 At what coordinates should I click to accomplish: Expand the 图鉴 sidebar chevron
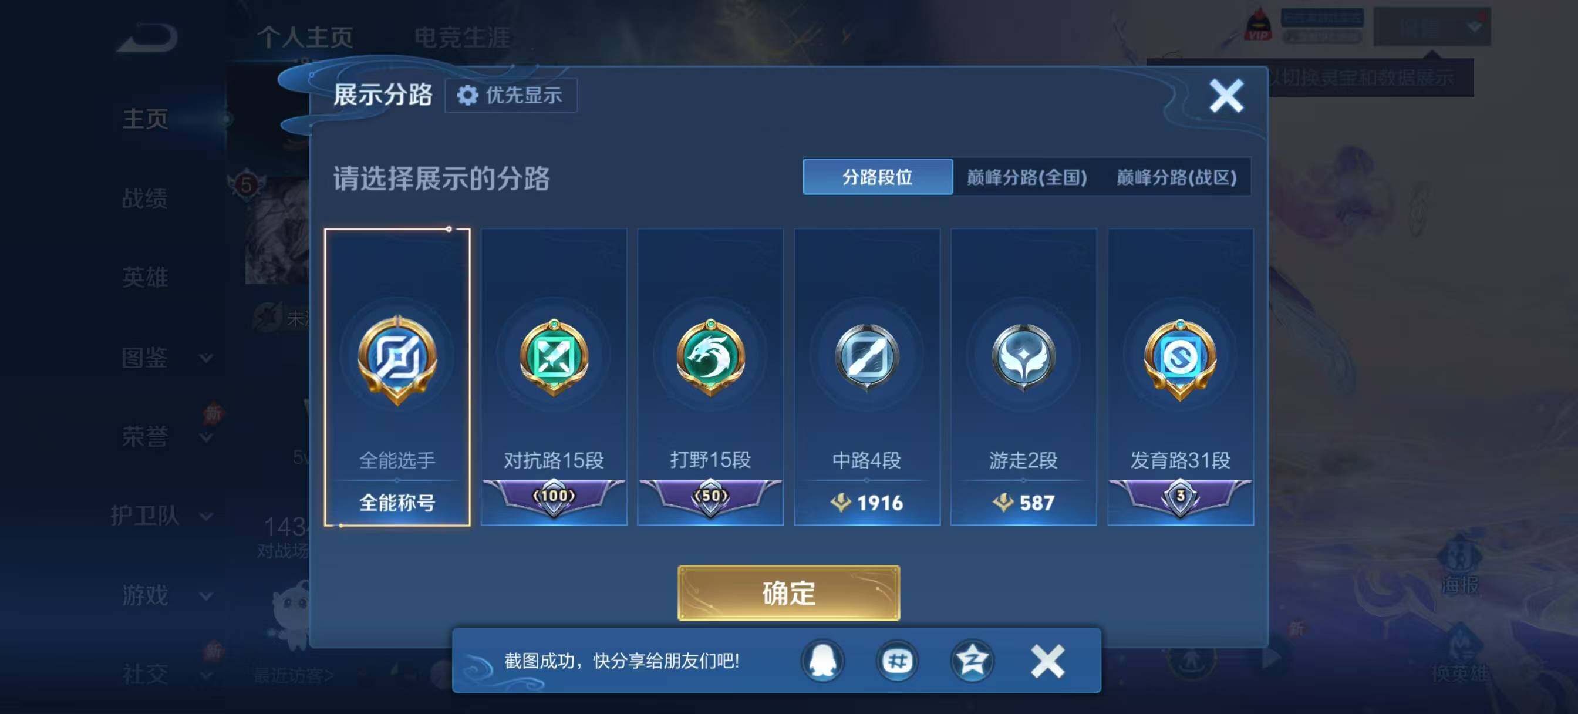coord(207,358)
